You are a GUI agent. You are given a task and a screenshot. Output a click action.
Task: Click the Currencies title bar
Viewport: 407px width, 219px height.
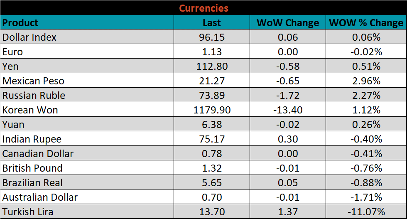point(203,8)
